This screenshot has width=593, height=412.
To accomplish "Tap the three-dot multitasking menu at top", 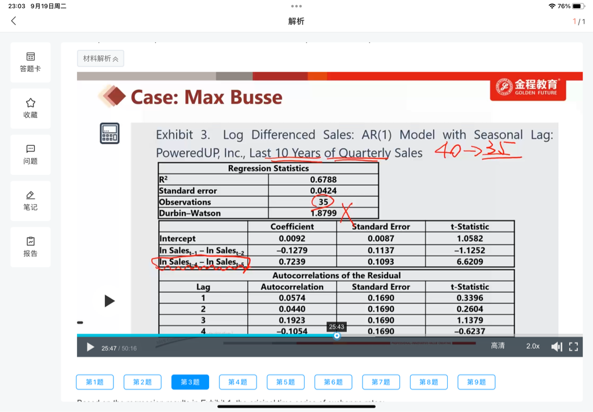I will pyautogui.click(x=296, y=6).
